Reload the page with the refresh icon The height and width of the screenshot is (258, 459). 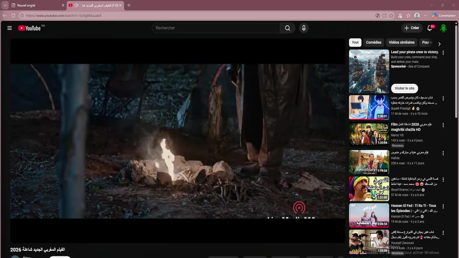pyautogui.click(x=13, y=15)
